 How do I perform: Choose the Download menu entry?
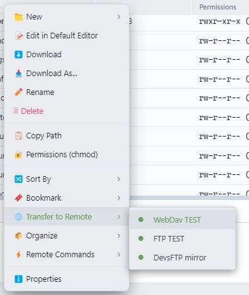coord(67,55)
